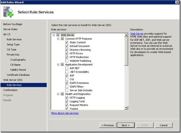The image size is (181, 133).
Task: Open the CA Type step
Action: tap(12, 49)
